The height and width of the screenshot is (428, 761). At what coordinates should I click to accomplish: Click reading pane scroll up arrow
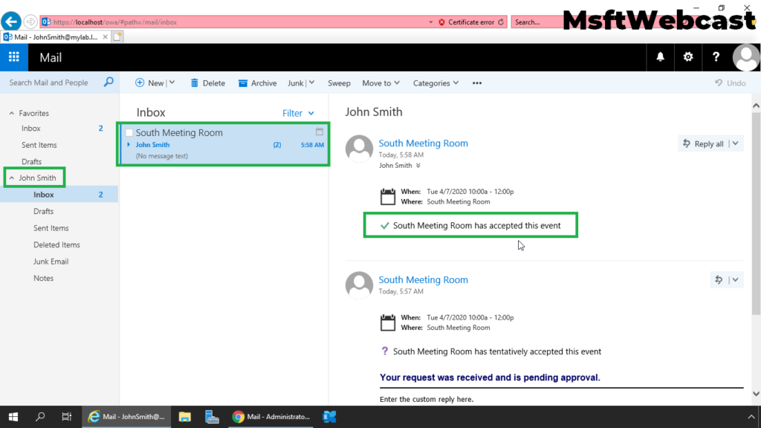point(756,106)
